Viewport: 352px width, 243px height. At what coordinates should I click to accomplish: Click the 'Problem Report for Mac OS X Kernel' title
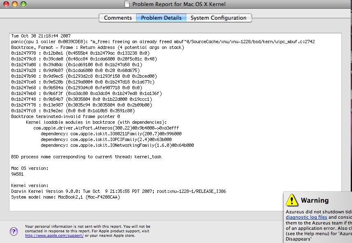(x=179, y=4)
